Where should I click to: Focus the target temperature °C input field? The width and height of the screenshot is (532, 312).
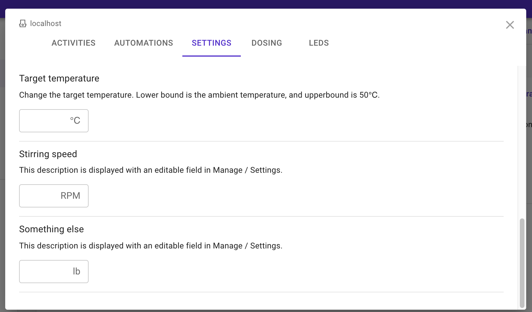coord(54,121)
